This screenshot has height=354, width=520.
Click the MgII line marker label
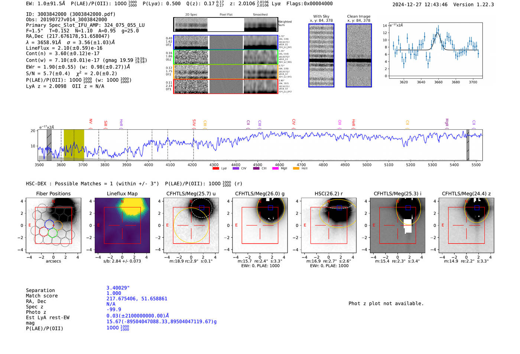[447, 123]
